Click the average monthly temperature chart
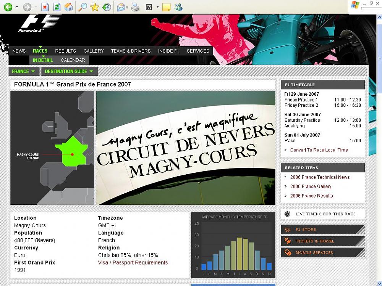 pos(233,245)
